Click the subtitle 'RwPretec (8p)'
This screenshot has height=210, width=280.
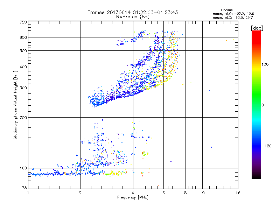(x=133, y=17)
